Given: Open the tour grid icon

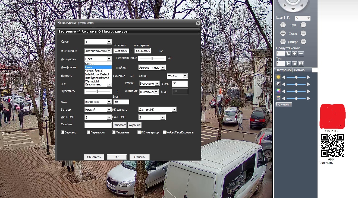Looking at the screenshot, I should 301,63.
